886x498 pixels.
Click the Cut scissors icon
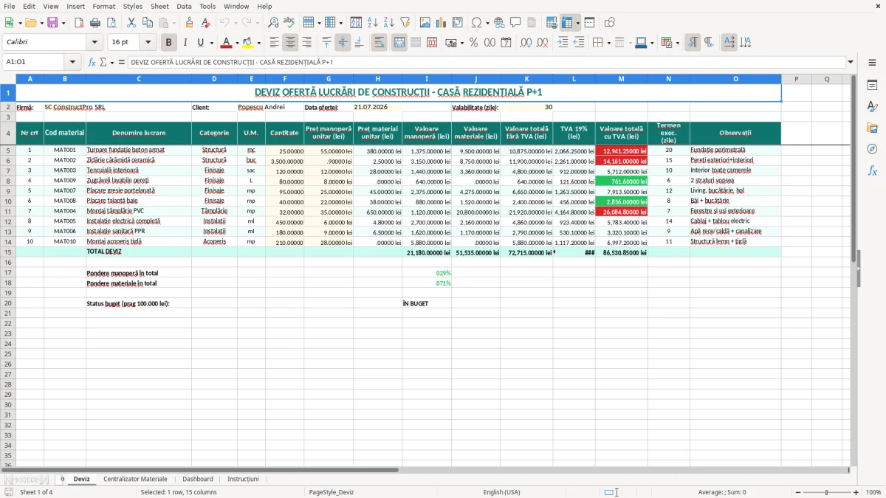tap(131, 23)
